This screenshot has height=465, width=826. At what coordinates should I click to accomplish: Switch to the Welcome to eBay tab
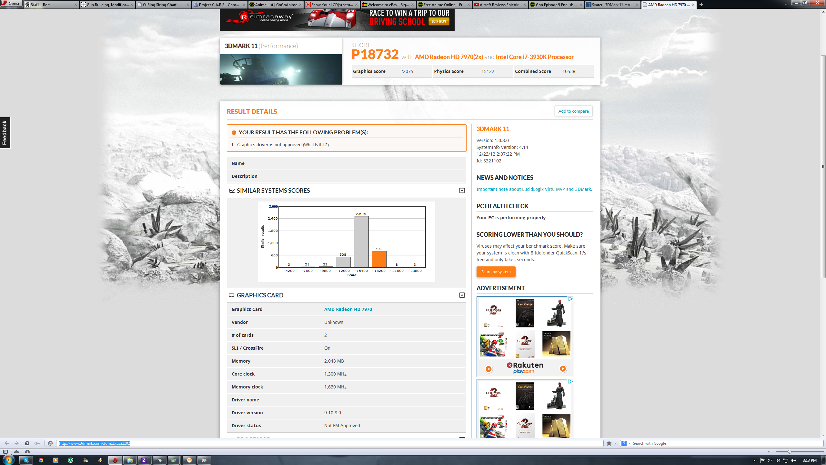click(388, 5)
